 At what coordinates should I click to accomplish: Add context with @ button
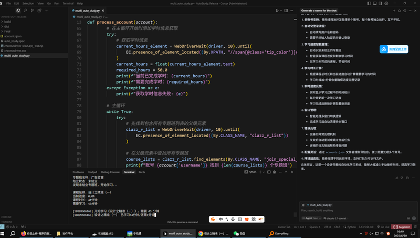[303, 205]
